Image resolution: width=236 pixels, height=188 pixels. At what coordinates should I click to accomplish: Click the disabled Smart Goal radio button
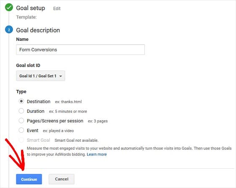[21, 140]
